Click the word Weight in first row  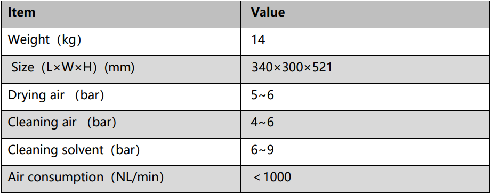(x=29, y=40)
